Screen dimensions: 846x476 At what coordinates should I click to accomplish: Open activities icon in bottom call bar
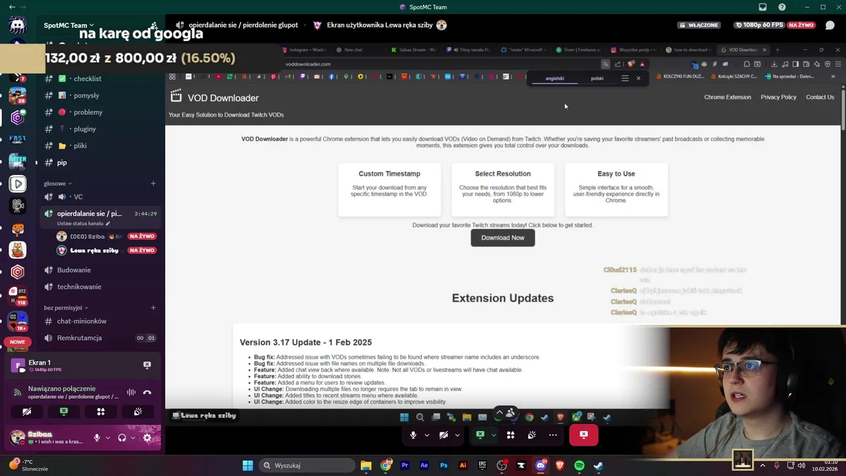(510, 435)
